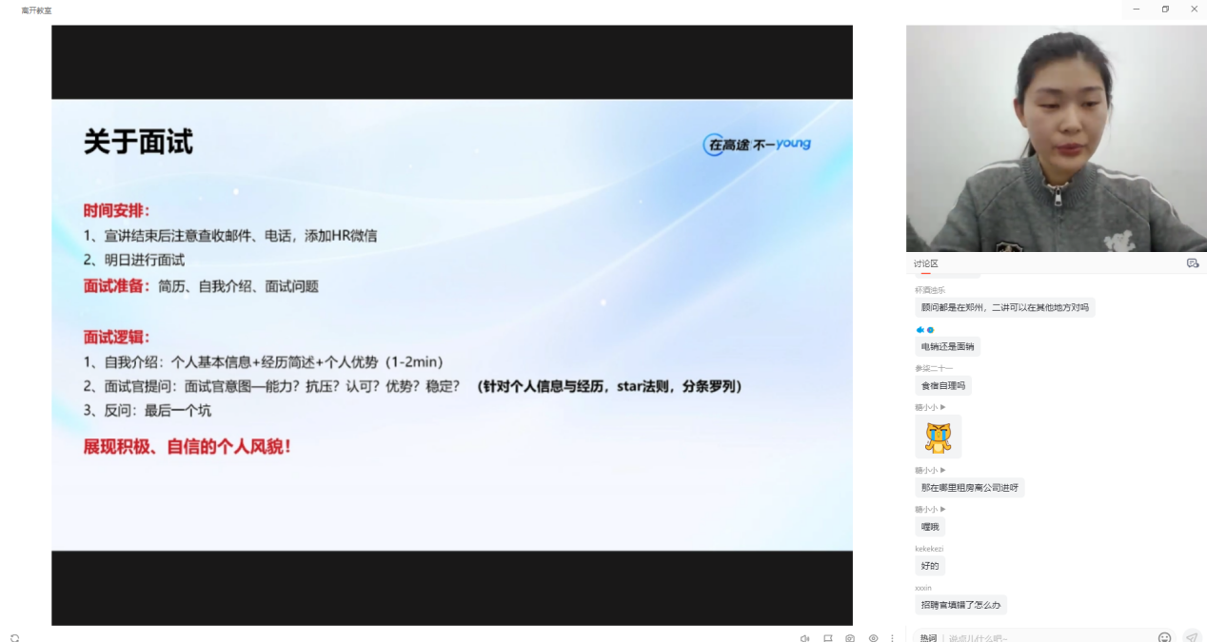The width and height of the screenshot is (1207, 642).
Task: Click the 在高途 不一young logo on slide
Action: tap(757, 145)
